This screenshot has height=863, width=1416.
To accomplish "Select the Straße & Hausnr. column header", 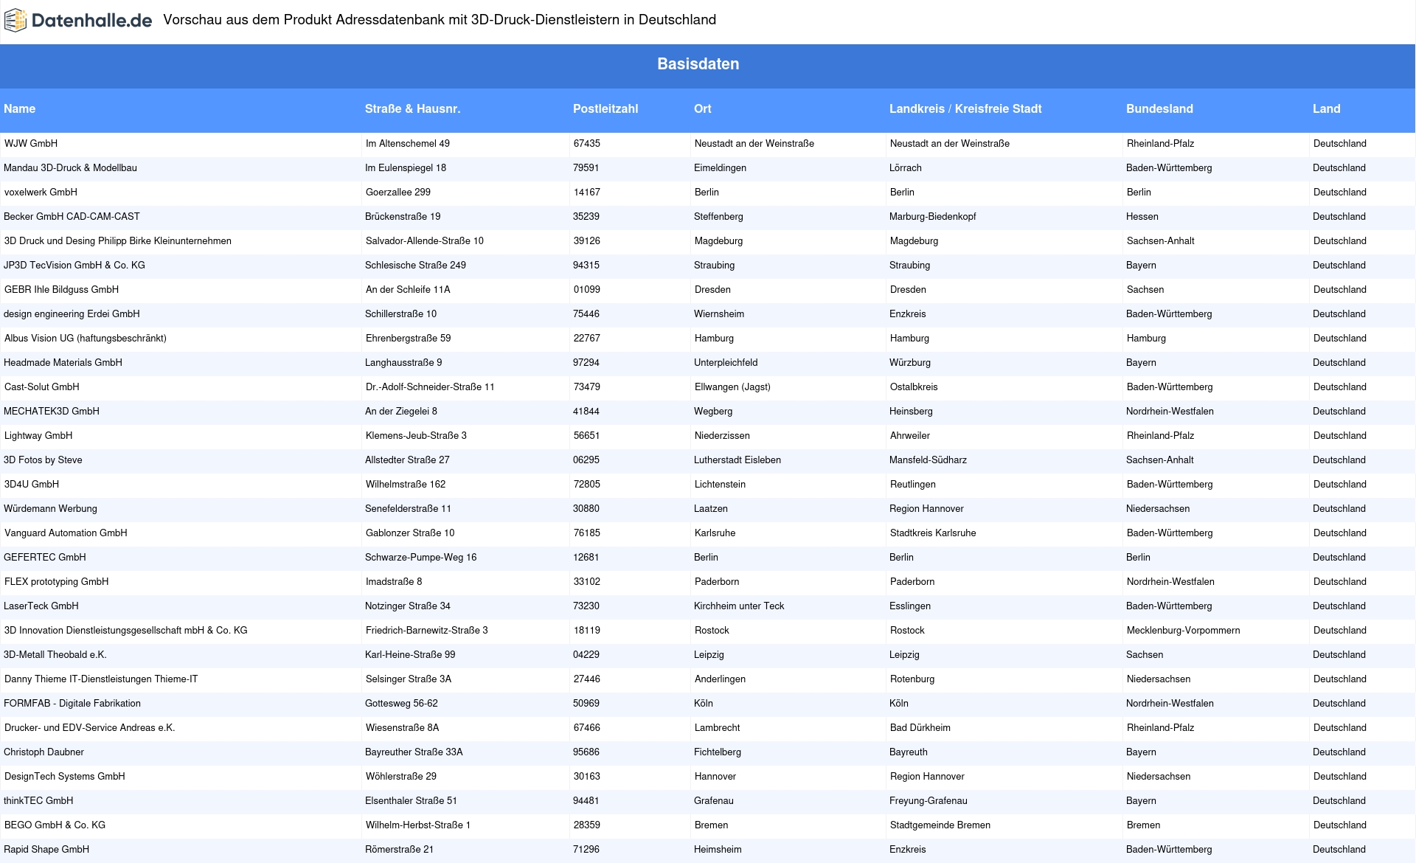I will click(412, 108).
